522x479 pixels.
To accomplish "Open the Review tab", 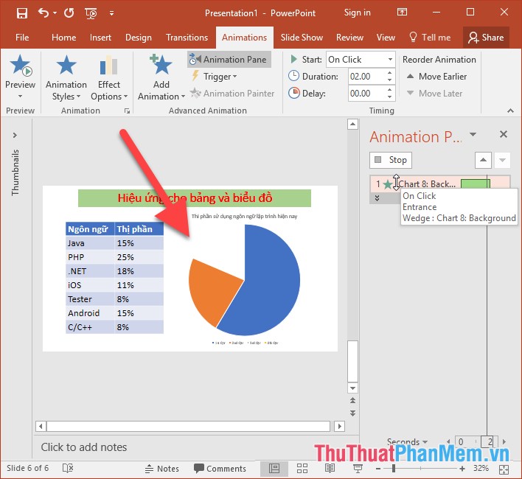I will (x=349, y=38).
